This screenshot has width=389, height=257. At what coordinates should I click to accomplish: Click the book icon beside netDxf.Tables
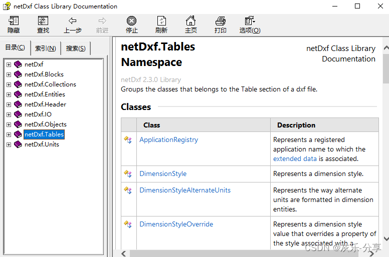tap(18, 134)
